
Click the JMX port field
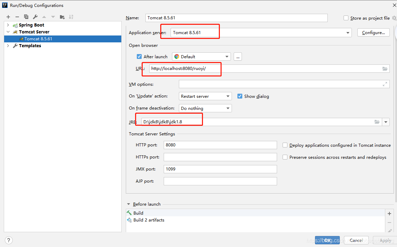coord(220,169)
